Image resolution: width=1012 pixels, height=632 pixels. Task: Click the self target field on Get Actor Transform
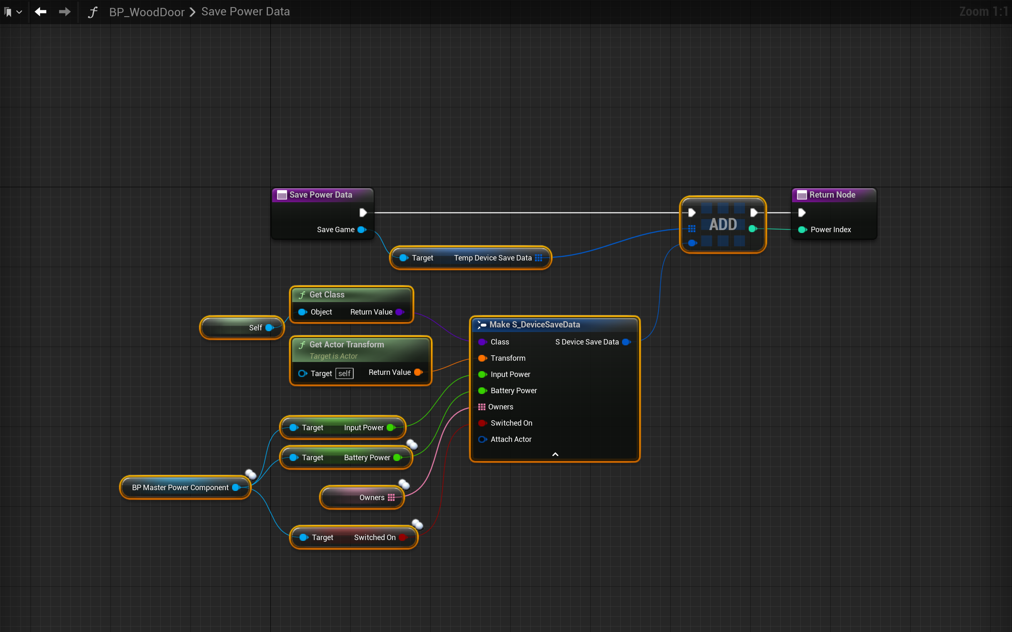coord(345,373)
